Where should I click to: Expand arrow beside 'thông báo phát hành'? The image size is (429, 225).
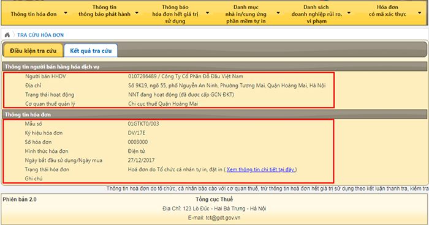pyautogui.click(x=137, y=13)
